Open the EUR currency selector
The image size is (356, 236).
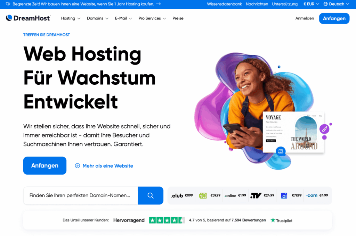coord(311,4)
